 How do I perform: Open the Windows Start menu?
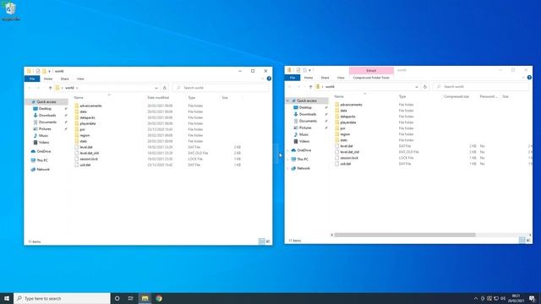click(x=7, y=298)
